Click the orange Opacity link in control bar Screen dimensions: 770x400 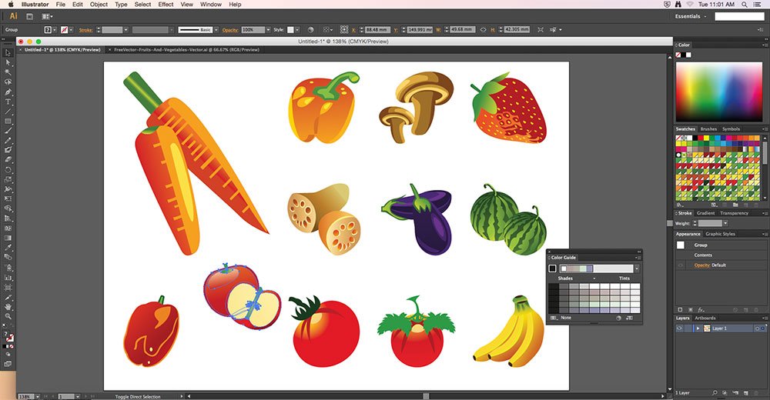pos(230,30)
